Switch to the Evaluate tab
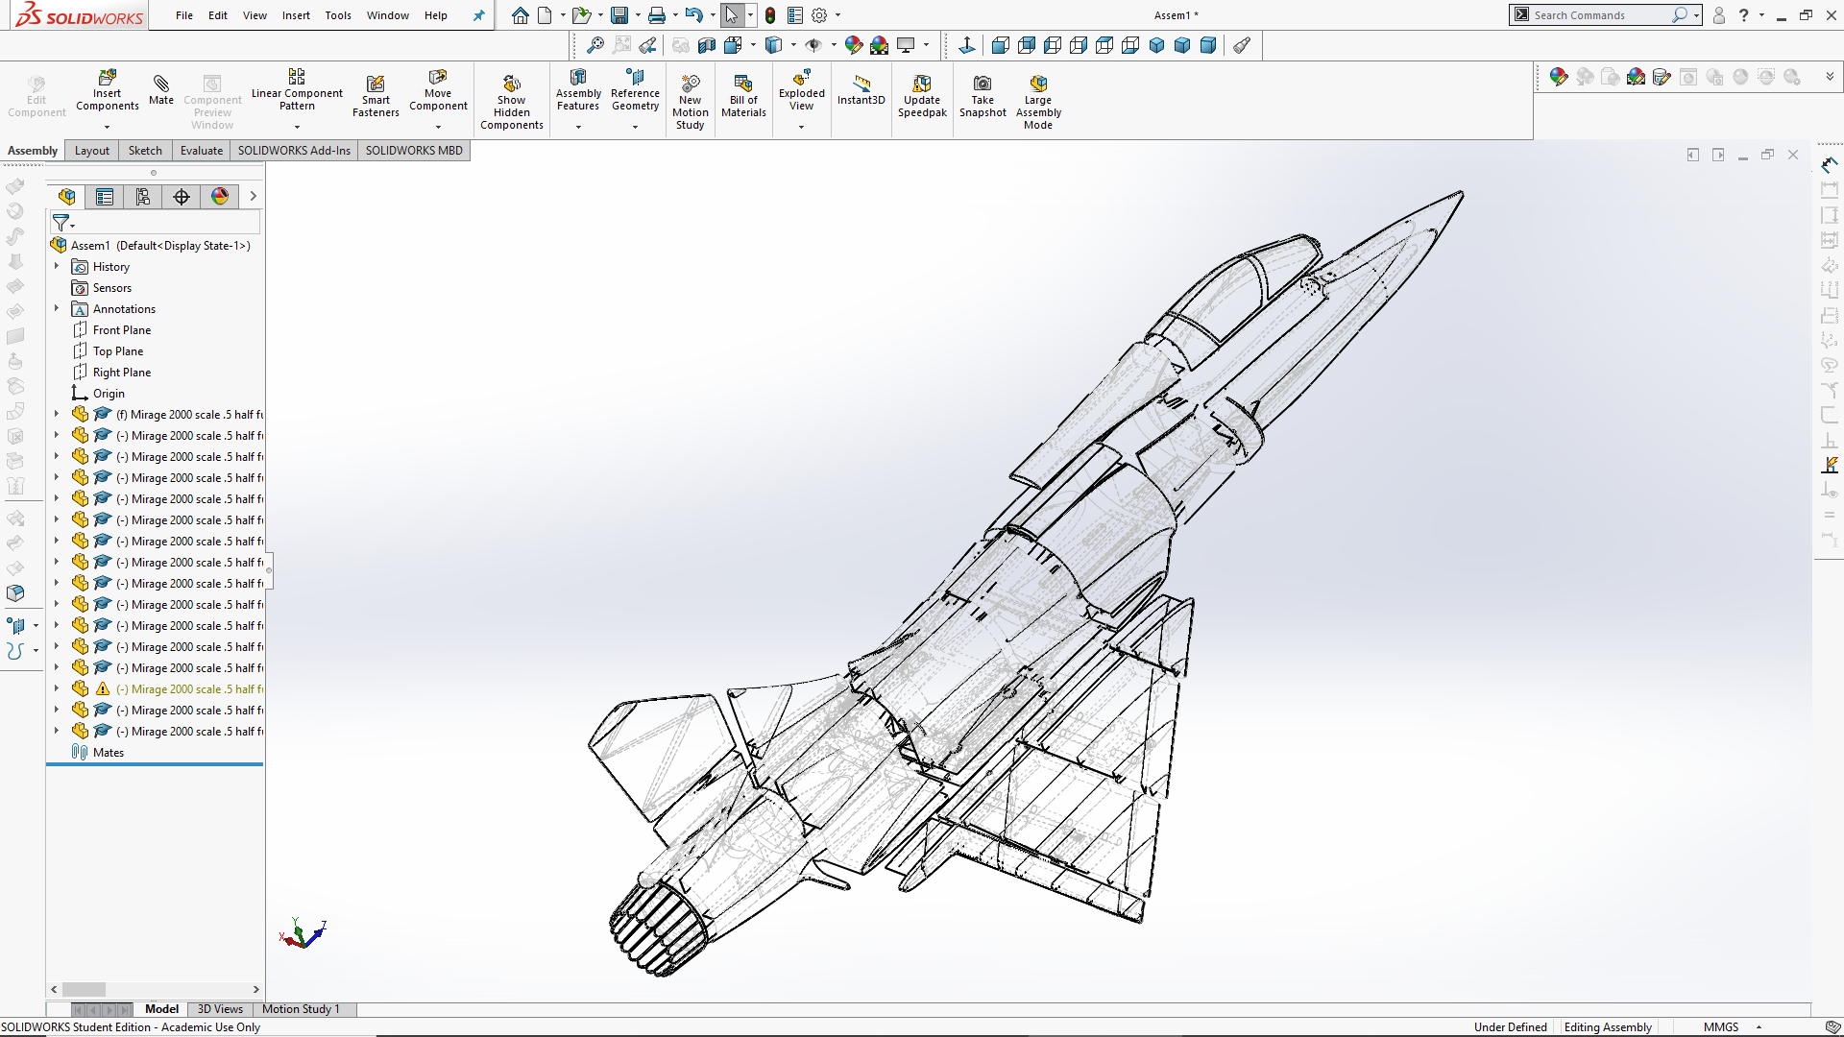 (202, 151)
